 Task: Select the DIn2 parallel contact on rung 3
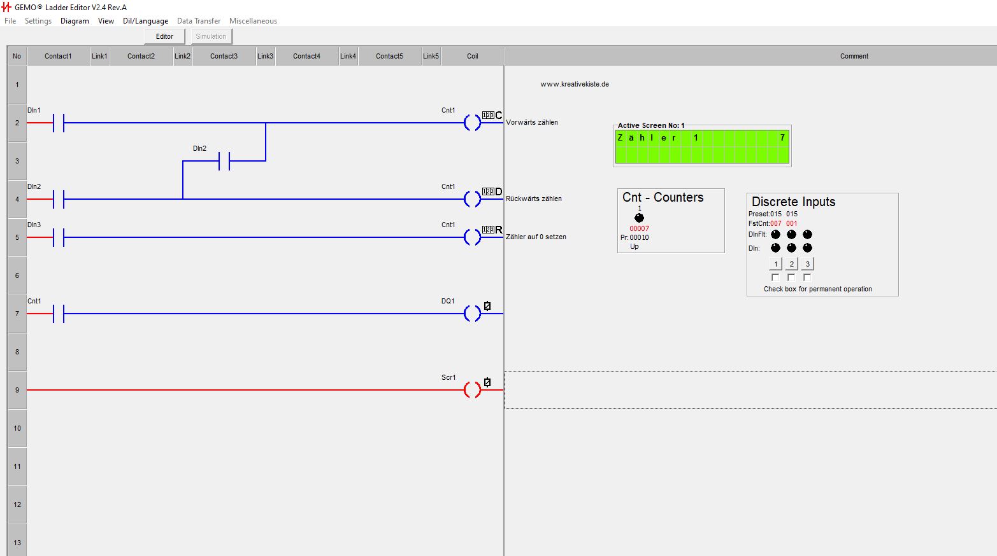[x=224, y=161]
